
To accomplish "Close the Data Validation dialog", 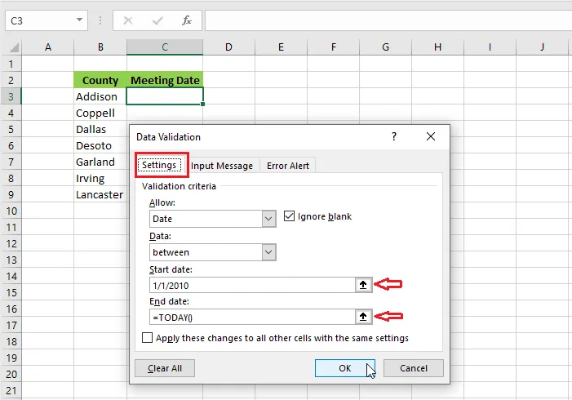I will pos(431,136).
